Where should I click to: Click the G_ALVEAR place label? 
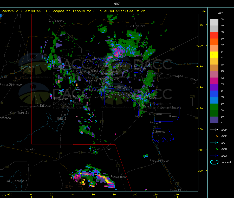tap(155, 114)
